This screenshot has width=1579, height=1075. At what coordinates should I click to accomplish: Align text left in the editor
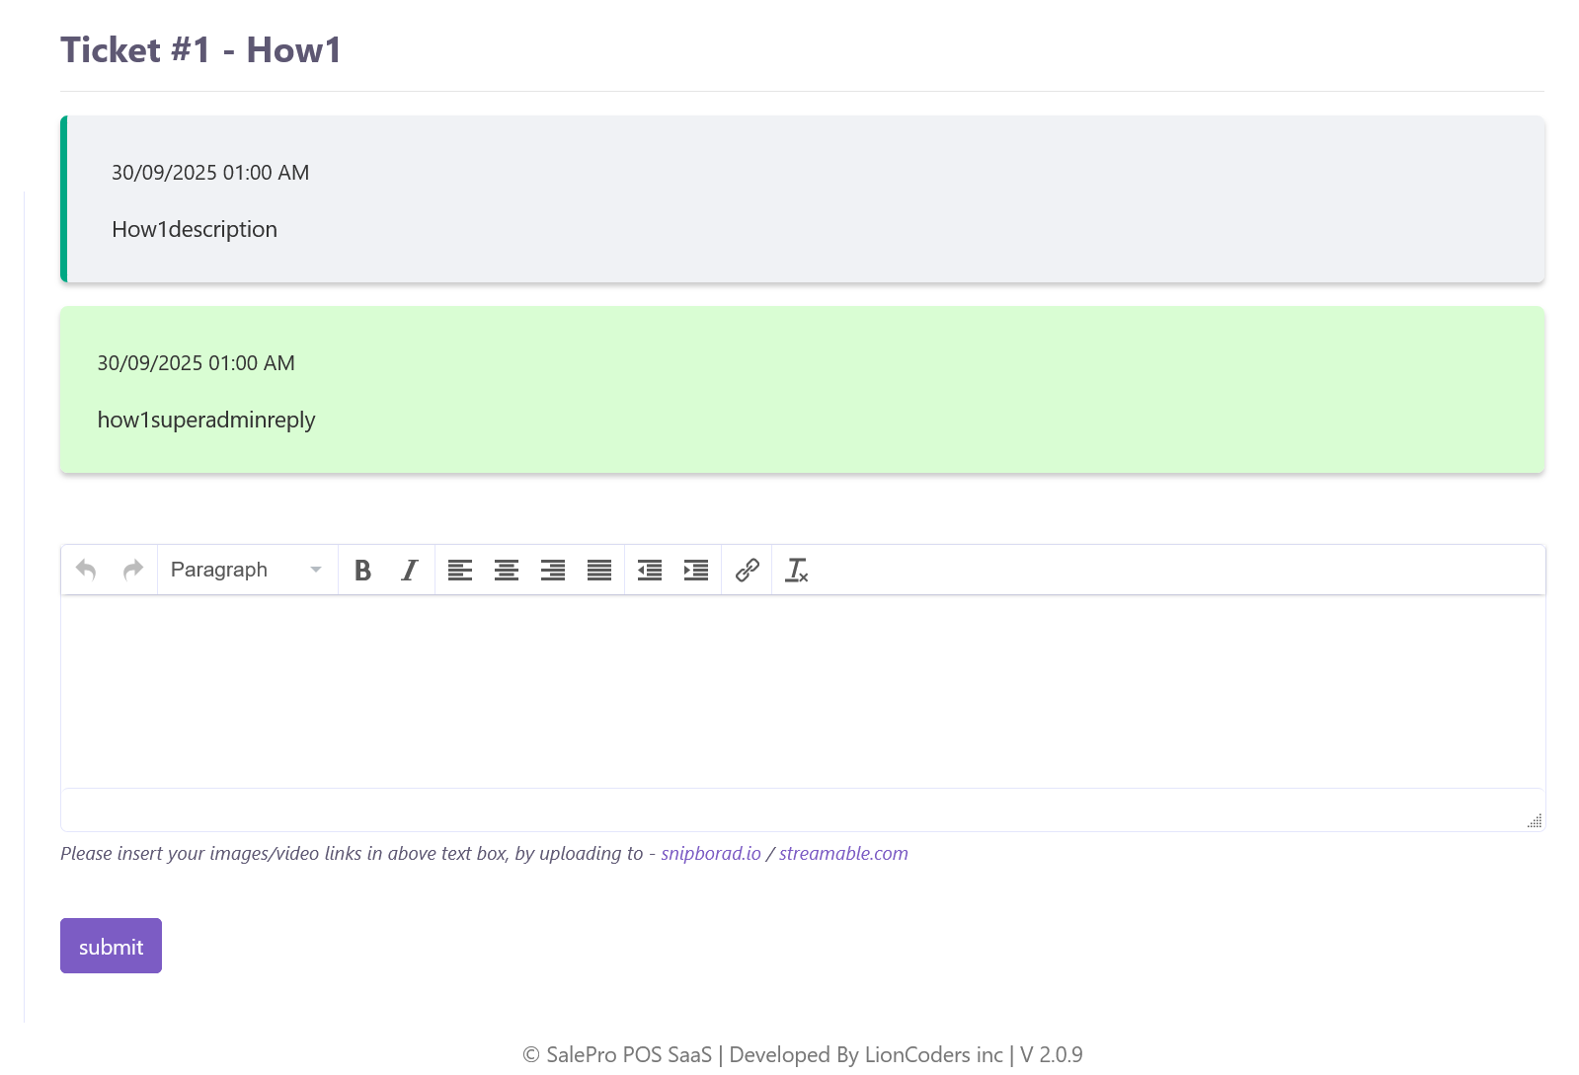click(460, 570)
